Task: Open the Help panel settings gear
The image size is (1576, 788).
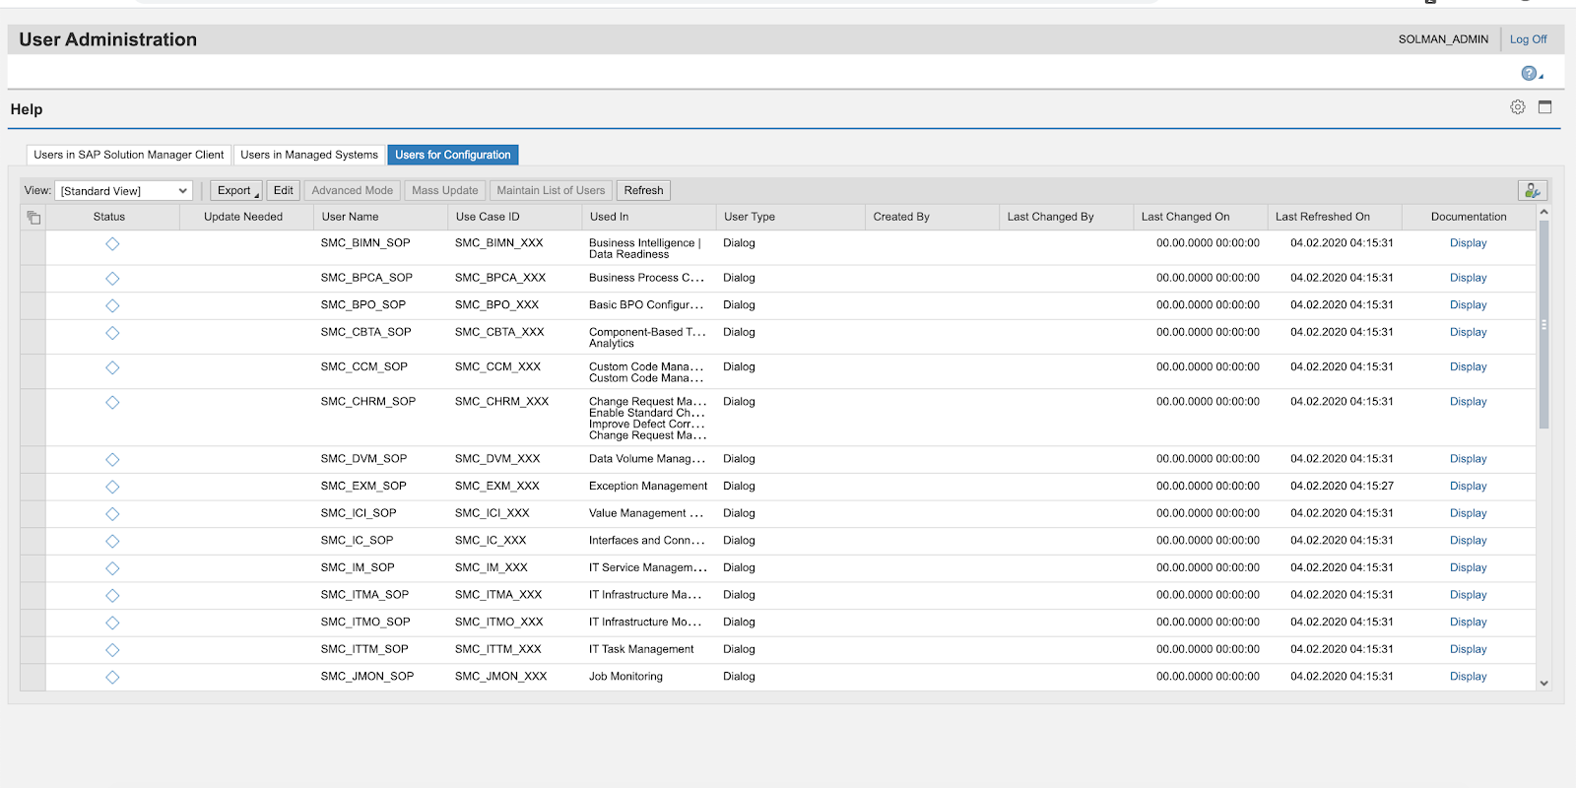Action: (x=1518, y=107)
